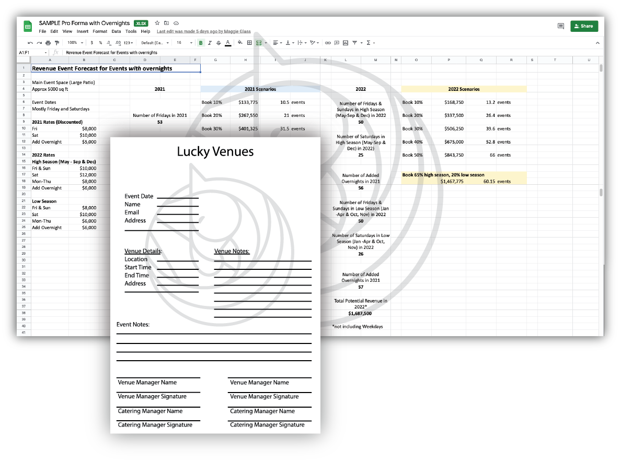Open the text color picker

(x=228, y=43)
